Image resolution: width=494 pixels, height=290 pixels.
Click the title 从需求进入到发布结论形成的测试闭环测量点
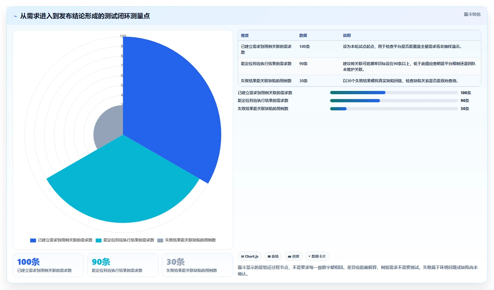pyautogui.click(x=85, y=16)
